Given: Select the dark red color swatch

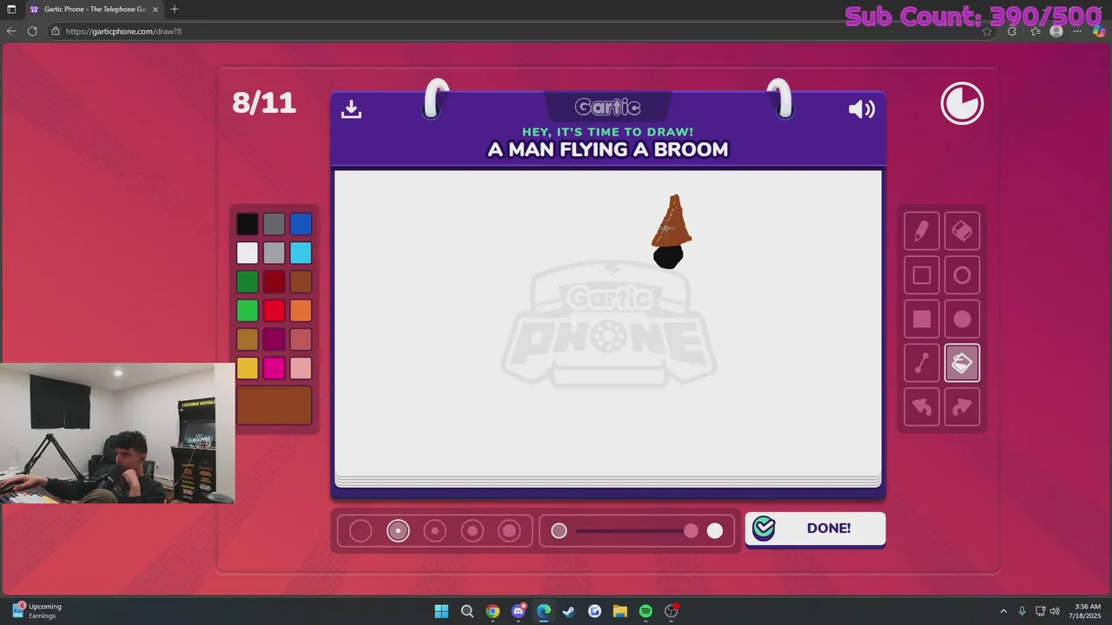Looking at the screenshot, I should click(274, 281).
